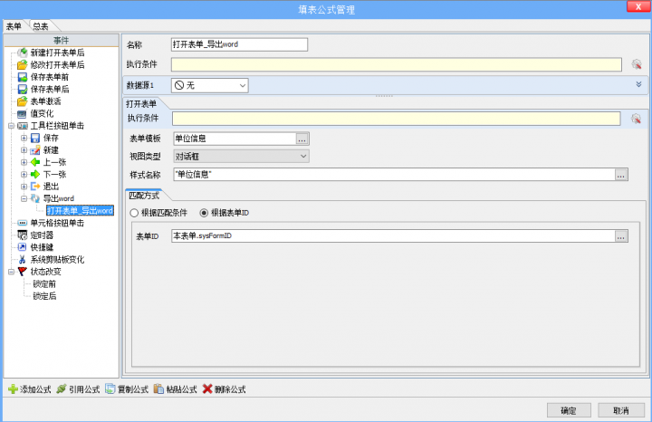Click the 快捷键 shortcut icon
The height and width of the screenshot is (422, 652).
coord(22,247)
